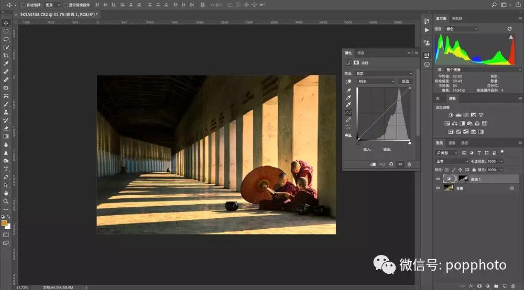Select the Zoom tool in toolbar
Viewport: 524px width, 290px height.
click(x=6, y=201)
